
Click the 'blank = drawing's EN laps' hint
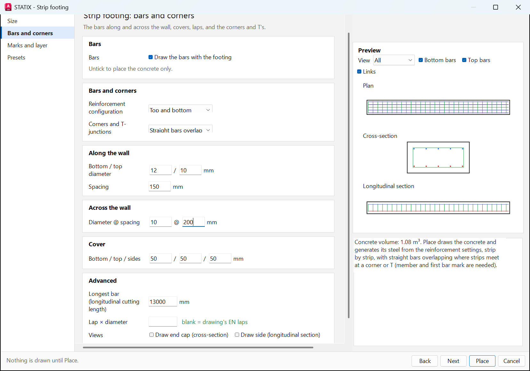215,322
